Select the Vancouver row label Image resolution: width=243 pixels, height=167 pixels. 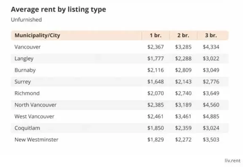27,47
